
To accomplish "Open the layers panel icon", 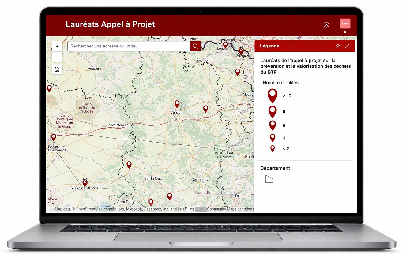I will point(326,24).
